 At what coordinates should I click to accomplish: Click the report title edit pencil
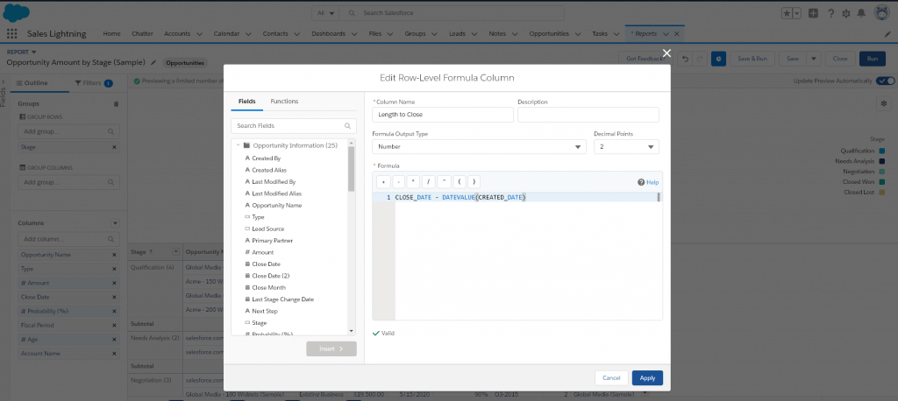coord(153,62)
